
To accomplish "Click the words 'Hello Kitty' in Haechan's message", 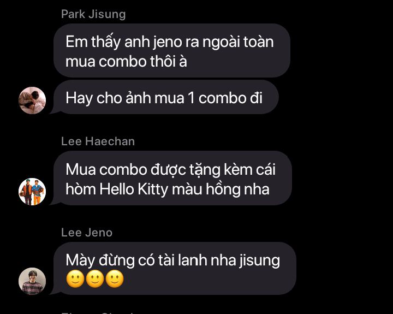I will (x=134, y=189).
